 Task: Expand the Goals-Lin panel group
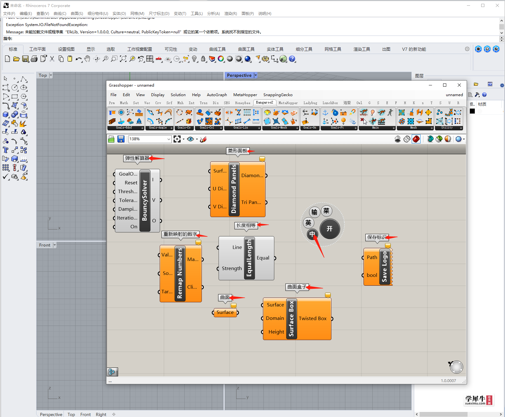[259, 128]
